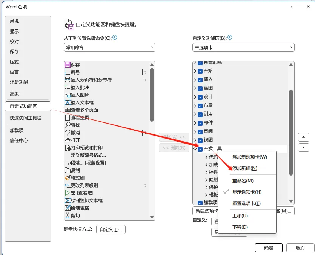This screenshot has width=315, height=255.
Task: Click the page icon beside 查看整页
Action: point(68,118)
